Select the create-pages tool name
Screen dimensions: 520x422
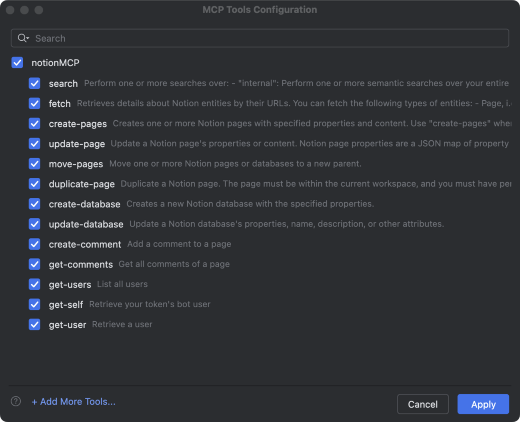78,124
